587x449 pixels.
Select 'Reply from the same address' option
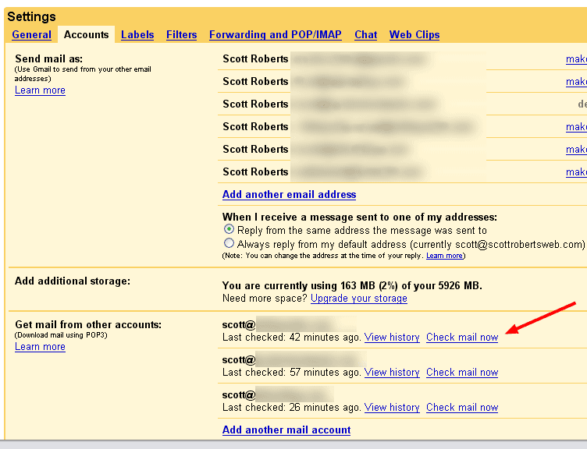[229, 230]
